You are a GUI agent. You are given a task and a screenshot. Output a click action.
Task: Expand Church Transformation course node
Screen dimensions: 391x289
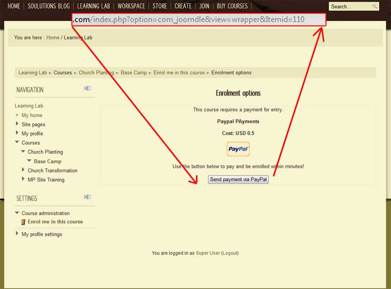pyautogui.click(x=23, y=170)
